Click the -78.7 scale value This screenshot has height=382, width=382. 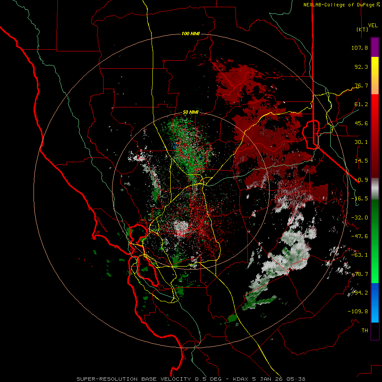coord(360,274)
